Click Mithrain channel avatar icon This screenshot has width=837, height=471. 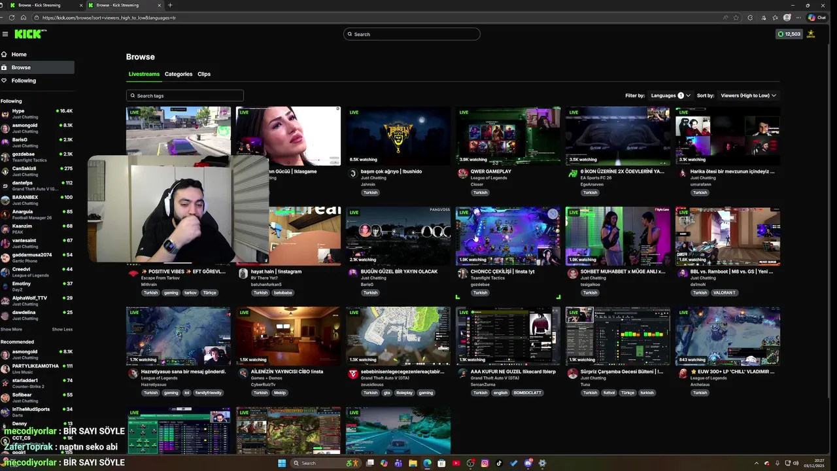point(133,273)
